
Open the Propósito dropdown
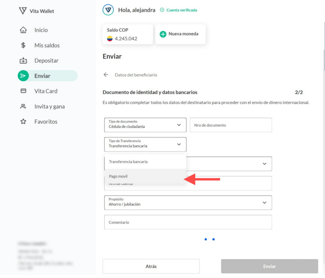188,203
